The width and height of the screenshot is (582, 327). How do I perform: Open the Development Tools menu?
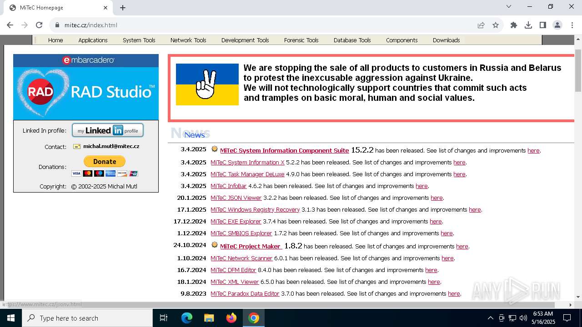245,40
